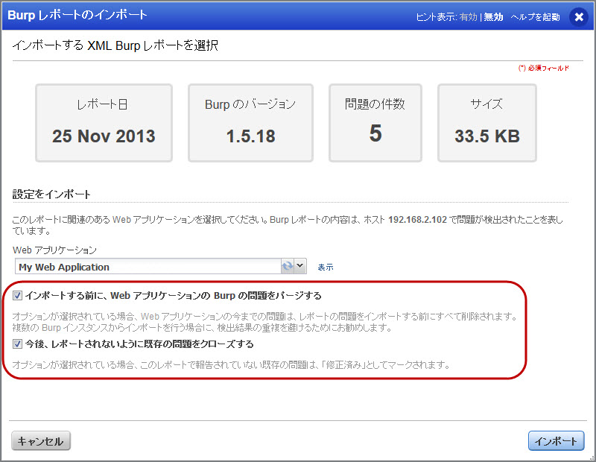596x462 pixels.
Task: Click the サイズ 33.5 KB card
Action: [x=486, y=123]
